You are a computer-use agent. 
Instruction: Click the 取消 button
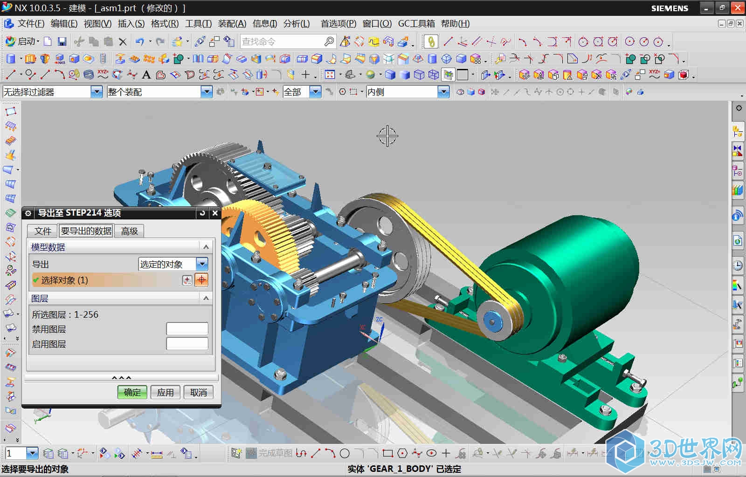[x=199, y=392]
